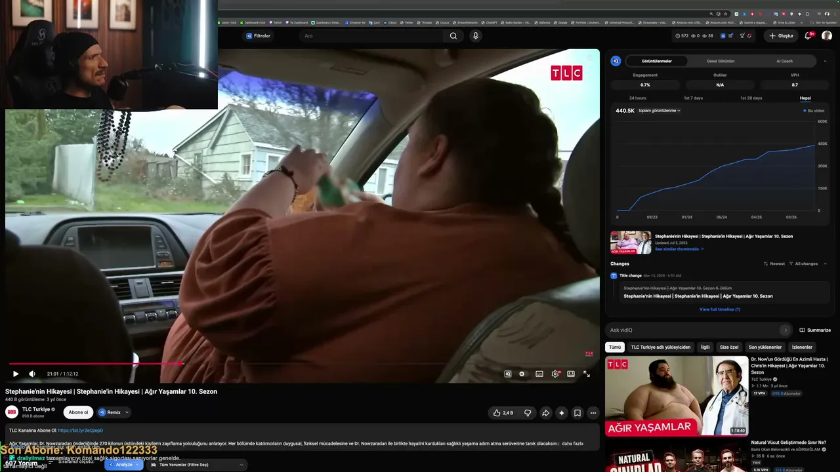Open the TLC Turkiye channel name link
840x472 pixels.
(x=36, y=409)
